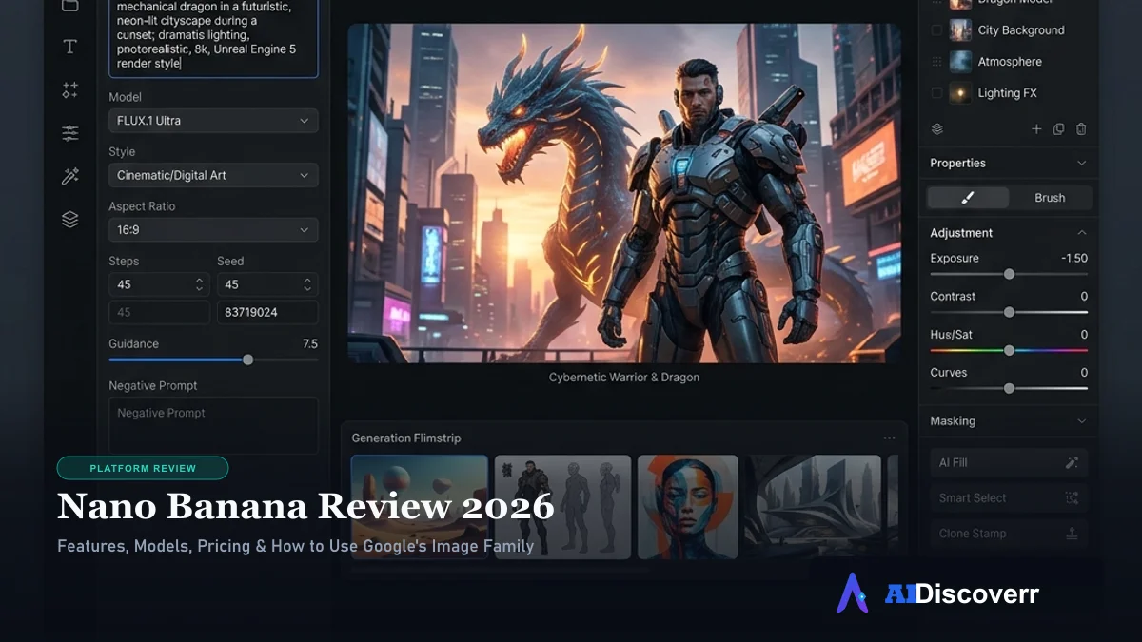Click the Steps stepper arrows
Screen dimensions: 1142x642
pyautogui.click(x=199, y=284)
